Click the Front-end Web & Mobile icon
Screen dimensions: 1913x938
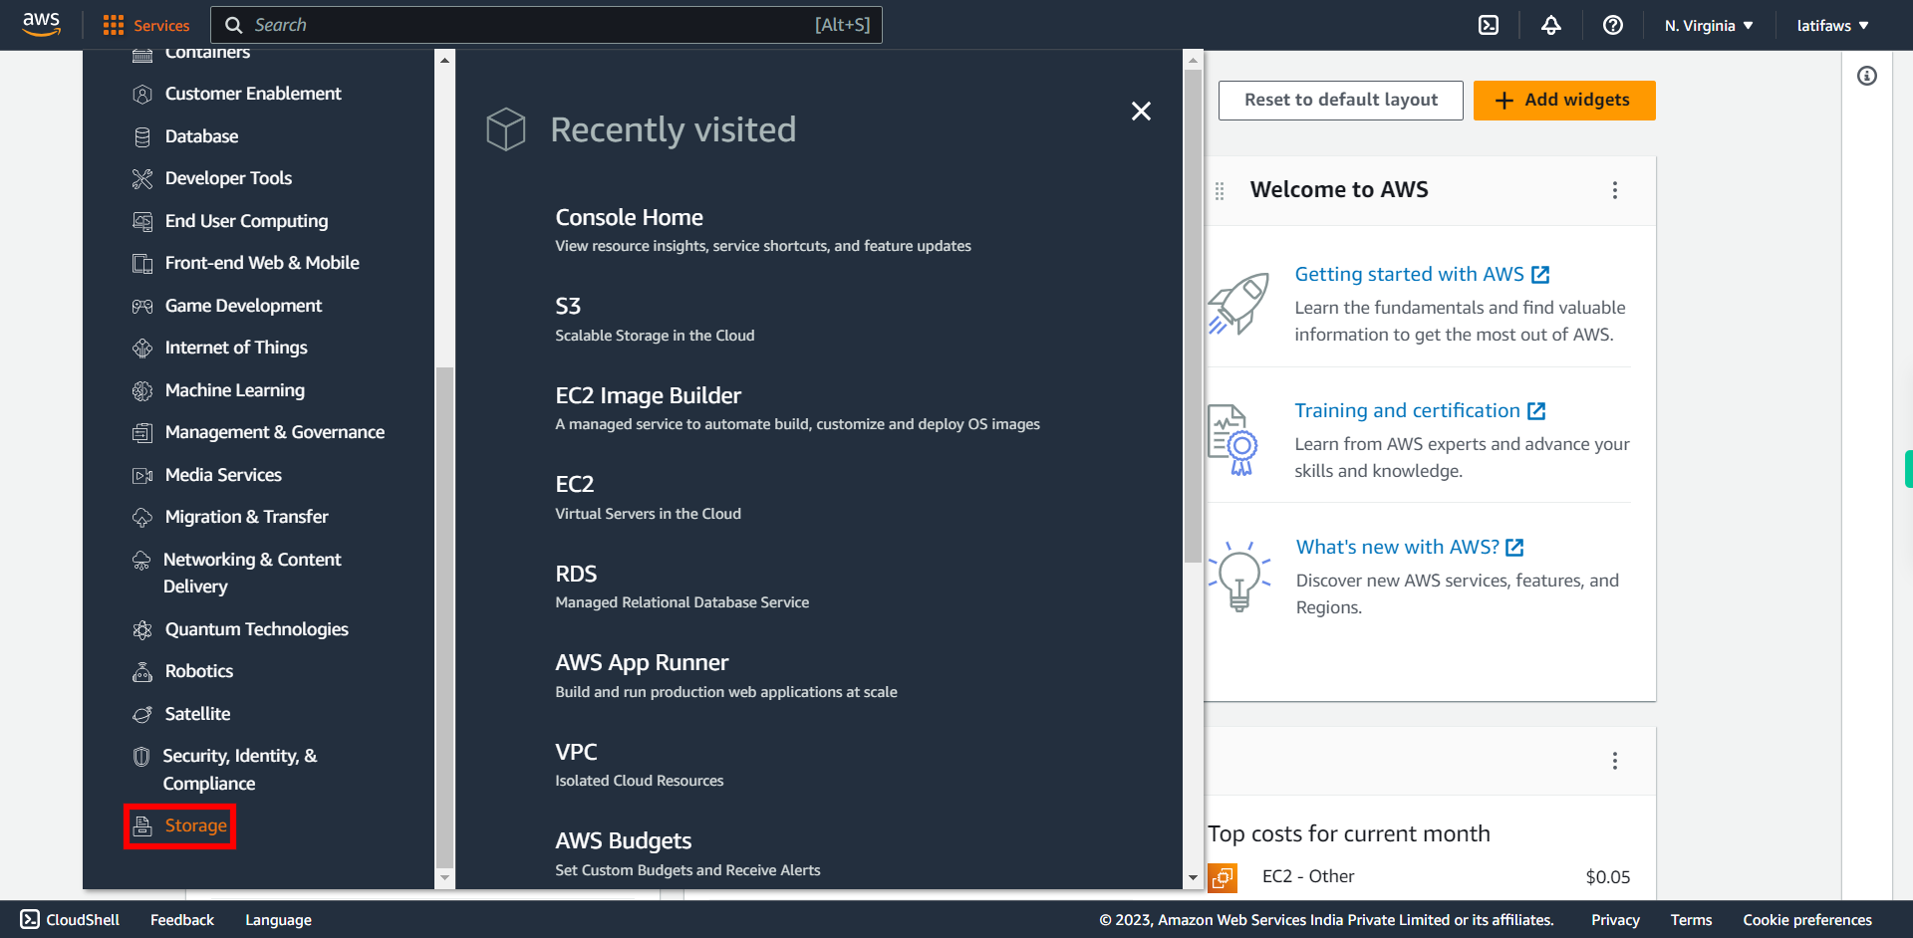142,263
